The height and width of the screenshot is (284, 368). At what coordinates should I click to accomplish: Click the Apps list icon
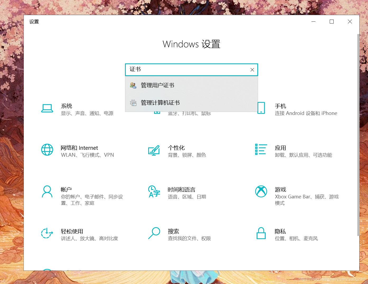(261, 149)
